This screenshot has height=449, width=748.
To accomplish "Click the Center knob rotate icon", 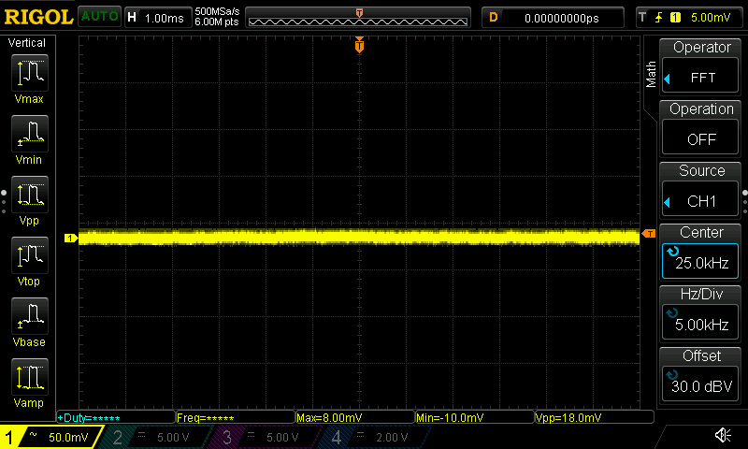I will pos(673,252).
